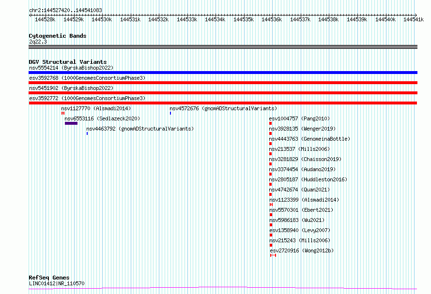
Task: Click the 144536k ruler position
Action: pos(272,19)
